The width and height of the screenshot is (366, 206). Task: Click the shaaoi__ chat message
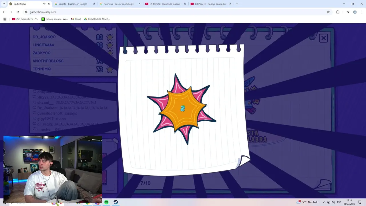[x=64, y=102]
